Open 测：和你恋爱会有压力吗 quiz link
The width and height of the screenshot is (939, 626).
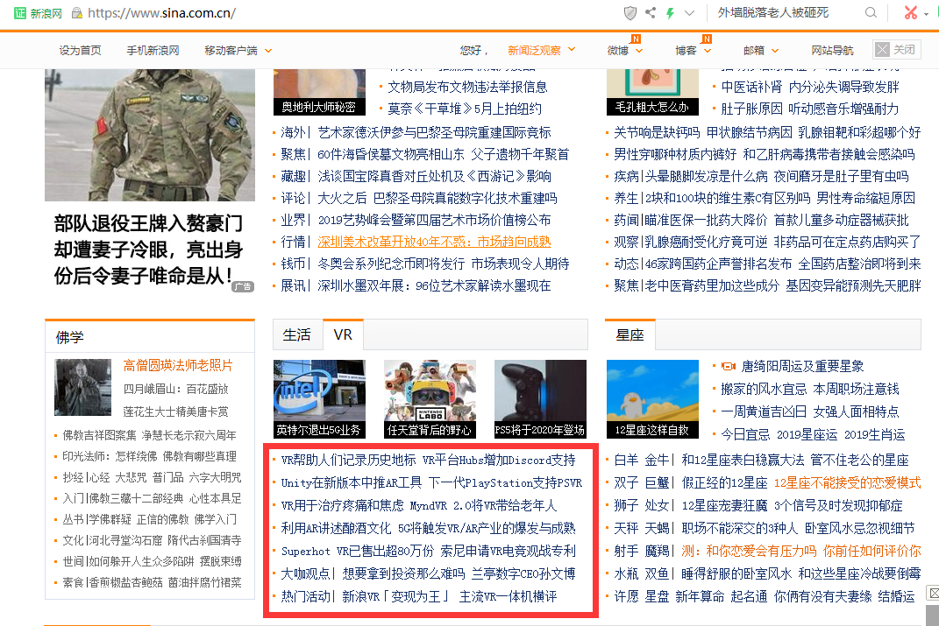[749, 551]
